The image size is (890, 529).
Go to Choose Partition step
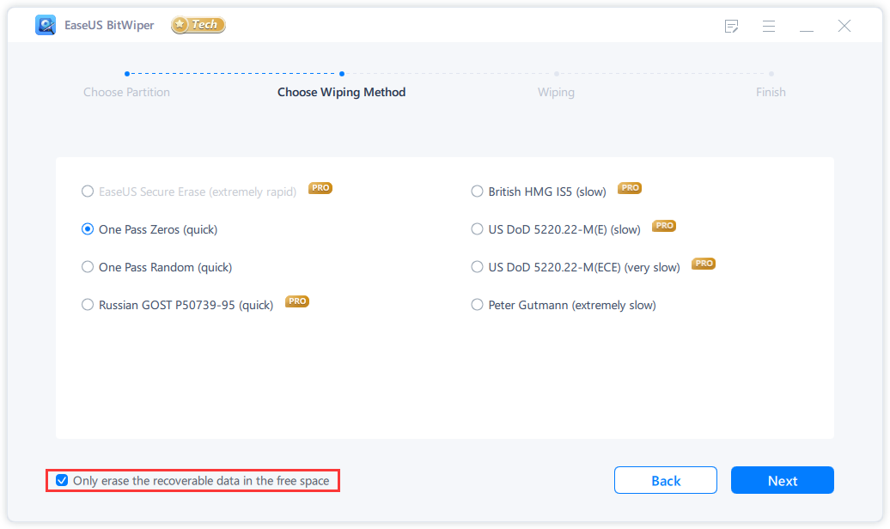[126, 92]
